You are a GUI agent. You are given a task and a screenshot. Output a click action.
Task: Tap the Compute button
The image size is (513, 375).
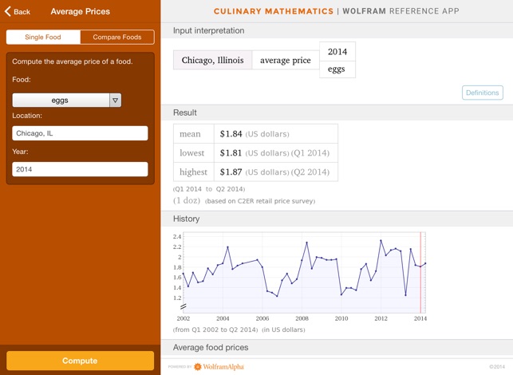[x=80, y=361]
